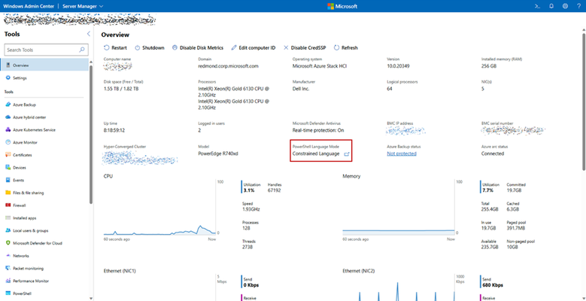Image resolution: width=586 pixels, height=301 pixels.
Task: Click the Connected Azure arc status
Action: pyautogui.click(x=493, y=154)
